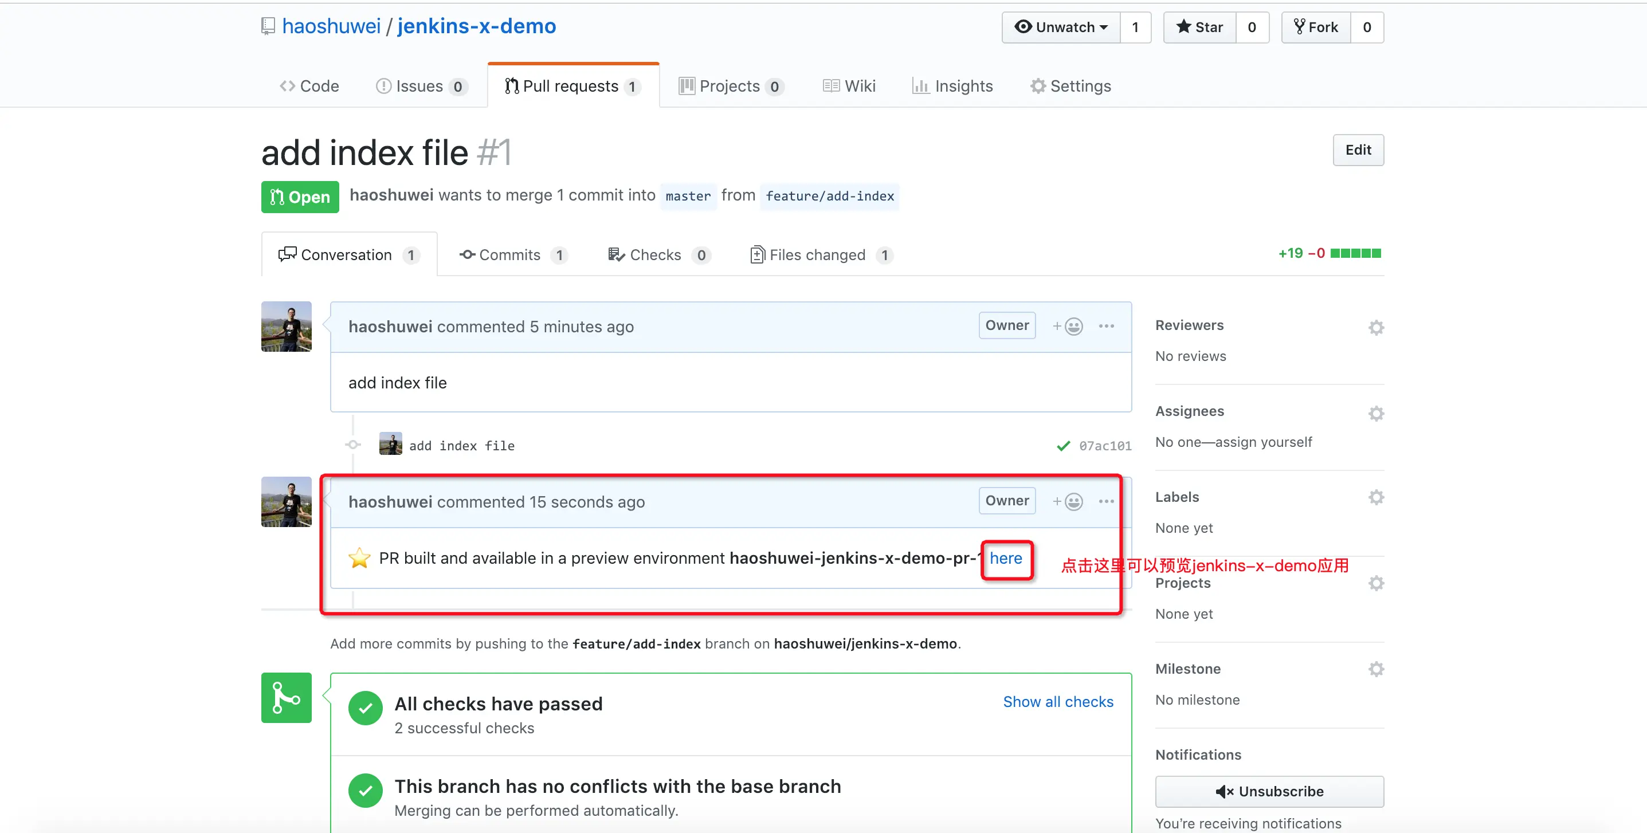Click the green diffstat bar

[1355, 253]
